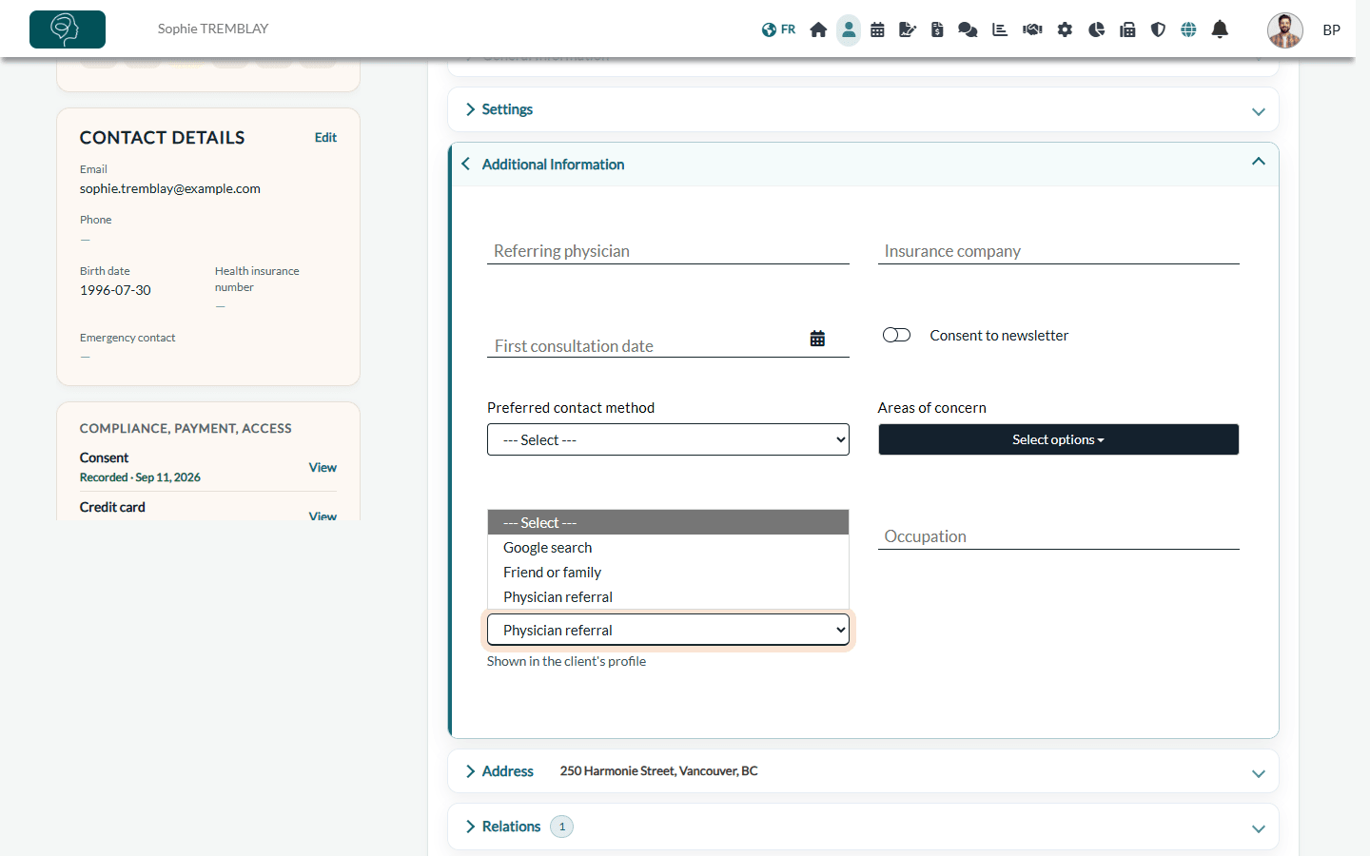Edit the contact details

[x=325, y=138]
